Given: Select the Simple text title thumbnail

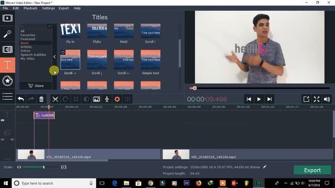Looking at the screenshot, I should pyautogui.click(x=150, y=60).
